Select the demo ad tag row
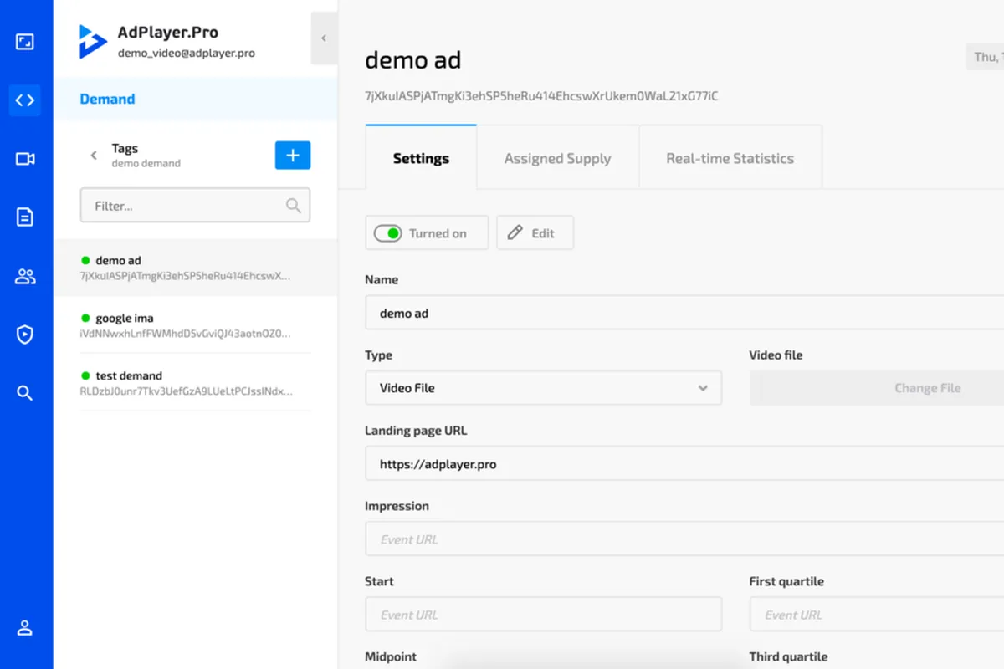 (196, 268)
